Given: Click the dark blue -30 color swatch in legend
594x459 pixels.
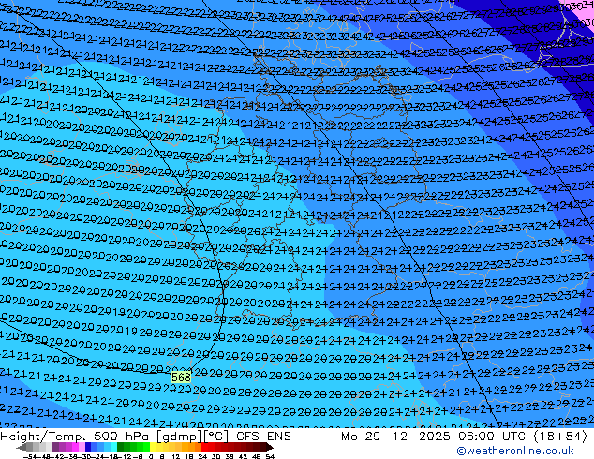Looking at the screenshot, I should point(88,448).
